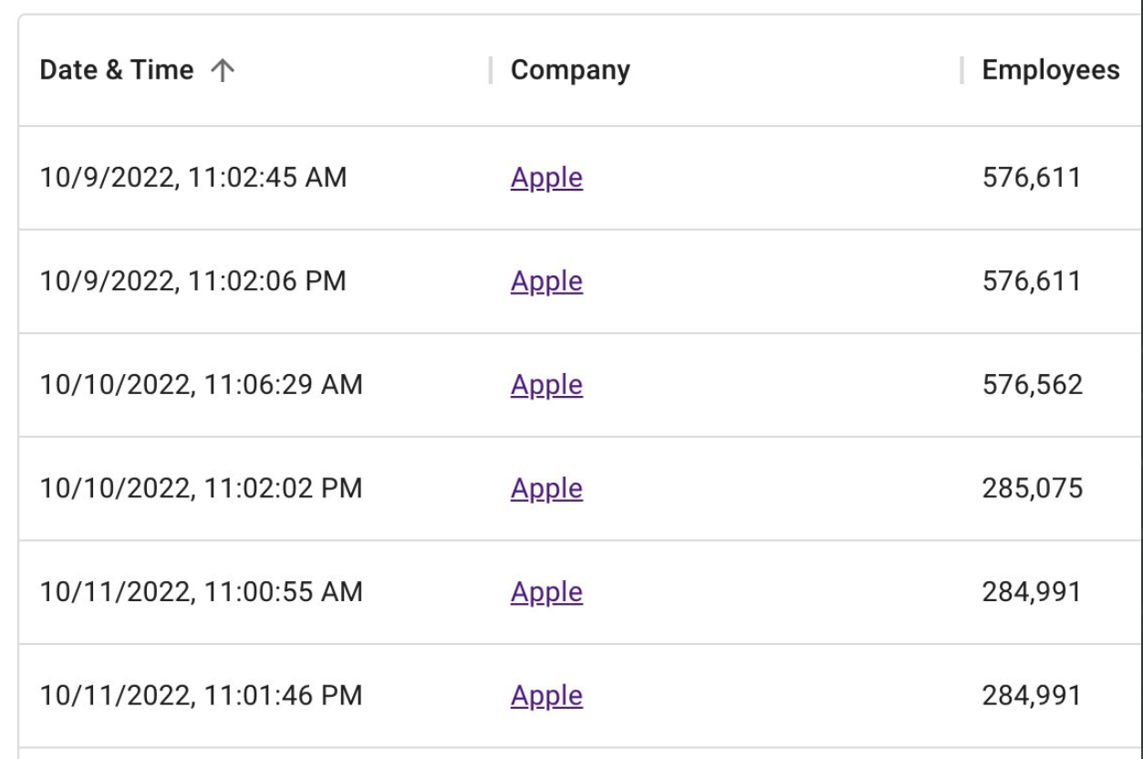Select the 10/10/2022, 11:06:29 AM date cell
1143x759 pixels.
[x=201, y=385]
